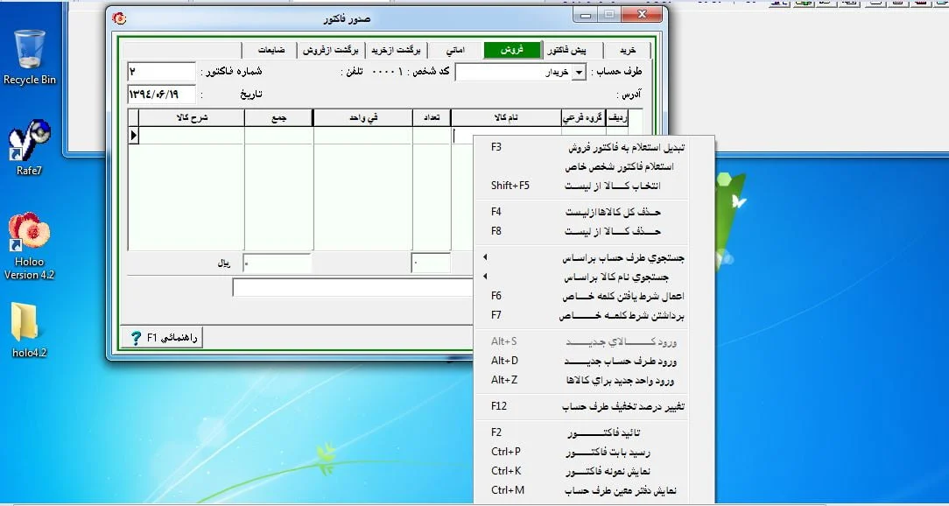Select the first row indicator arrow
949x506 pixels.
pos(134,137)
